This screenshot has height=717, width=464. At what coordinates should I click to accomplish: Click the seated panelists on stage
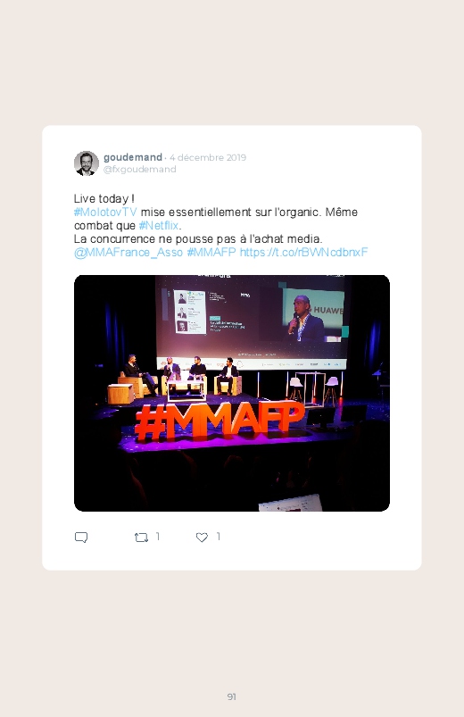click(182, 372)
